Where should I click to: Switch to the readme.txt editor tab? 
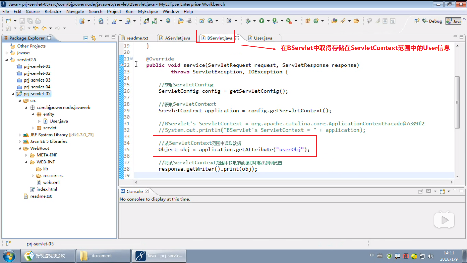coord(137,38)
